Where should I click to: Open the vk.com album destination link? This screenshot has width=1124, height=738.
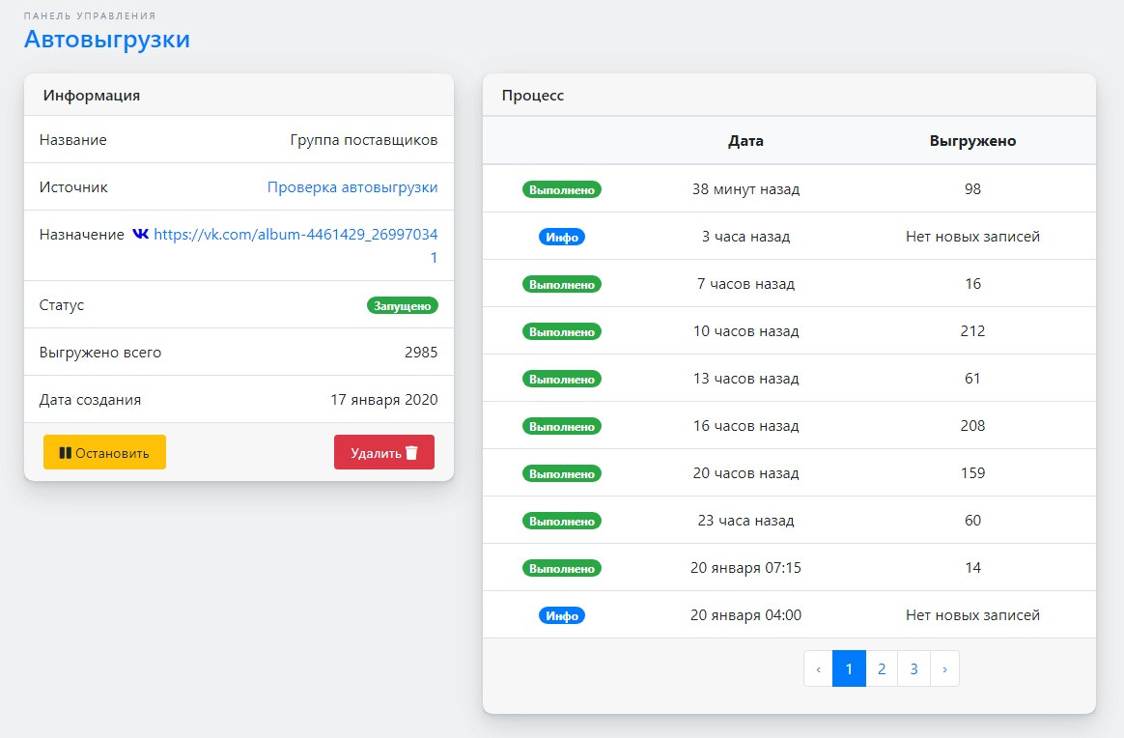(295, 235)
